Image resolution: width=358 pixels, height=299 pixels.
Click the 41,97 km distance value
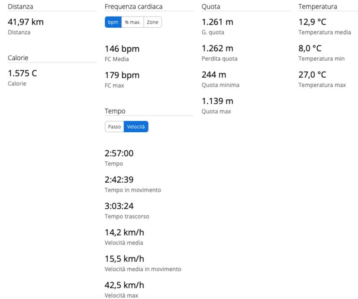click(26, 22)
